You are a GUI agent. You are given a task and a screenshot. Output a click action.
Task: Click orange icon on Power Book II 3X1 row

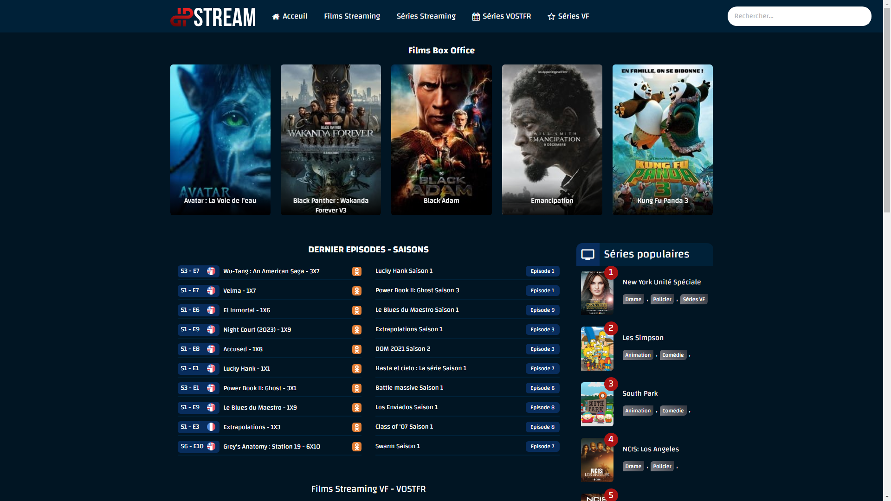click(356, 388)
